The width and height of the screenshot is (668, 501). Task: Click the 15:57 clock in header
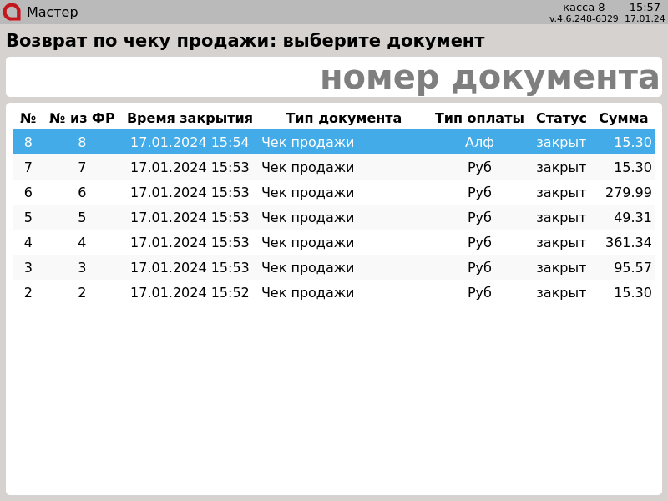[x=645, y=8]
